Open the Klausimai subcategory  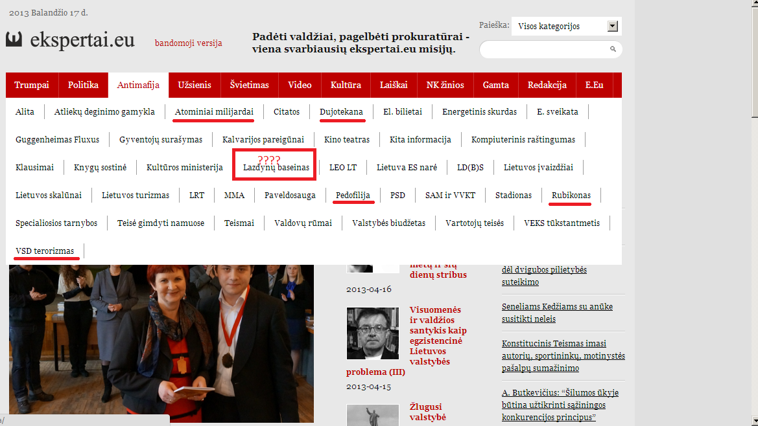pyautogui.click(x=35, y=168)
